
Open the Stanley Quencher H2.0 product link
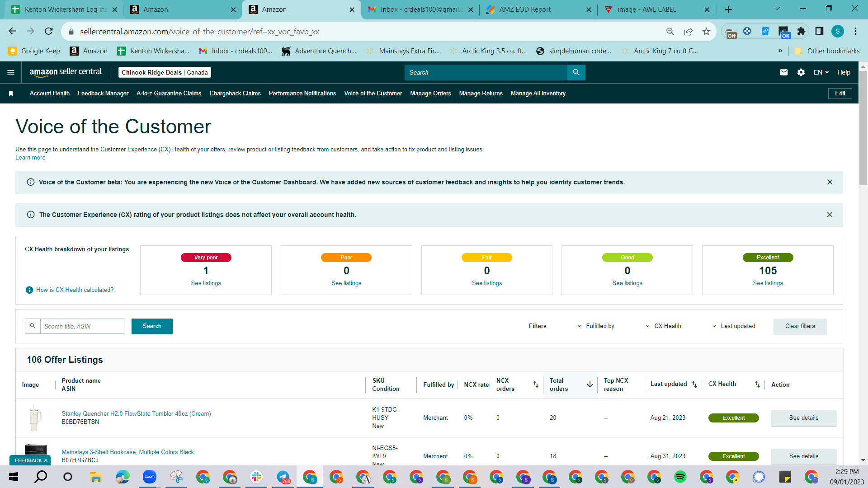click(136, 414)
